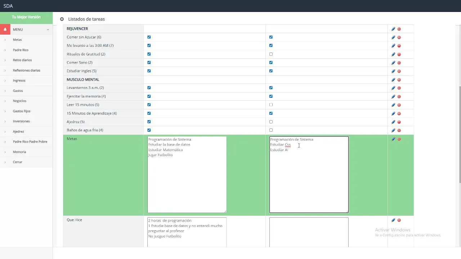
Task: Edit the Comer sin Azucar row
Action: pyautogui.click(x=393, y=37)
